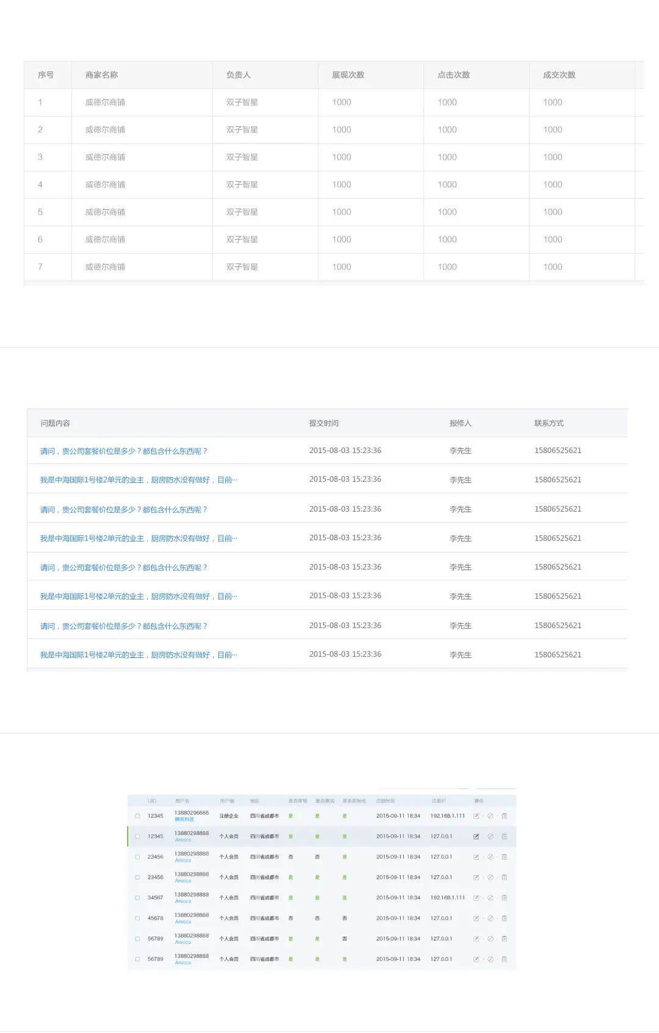Click the 提交时间 column header

click(x=324, y=423)
